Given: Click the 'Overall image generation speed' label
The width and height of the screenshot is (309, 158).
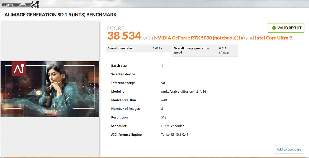Looking at the screenshot, I should click(x=191, y=50).
